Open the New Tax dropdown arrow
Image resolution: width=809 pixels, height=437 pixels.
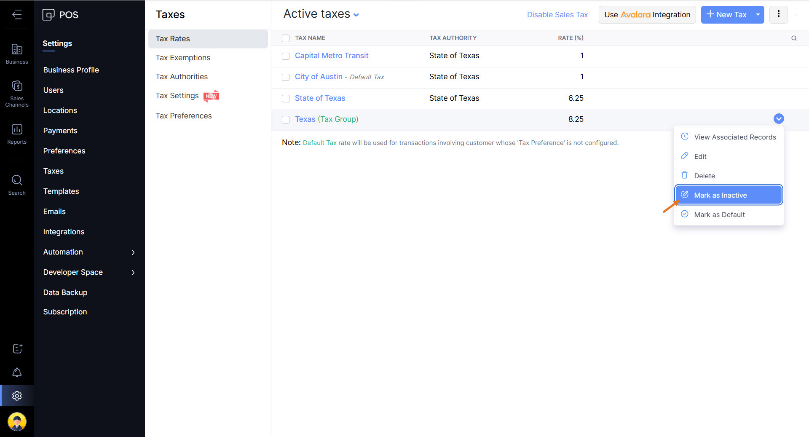pos(758,15)
